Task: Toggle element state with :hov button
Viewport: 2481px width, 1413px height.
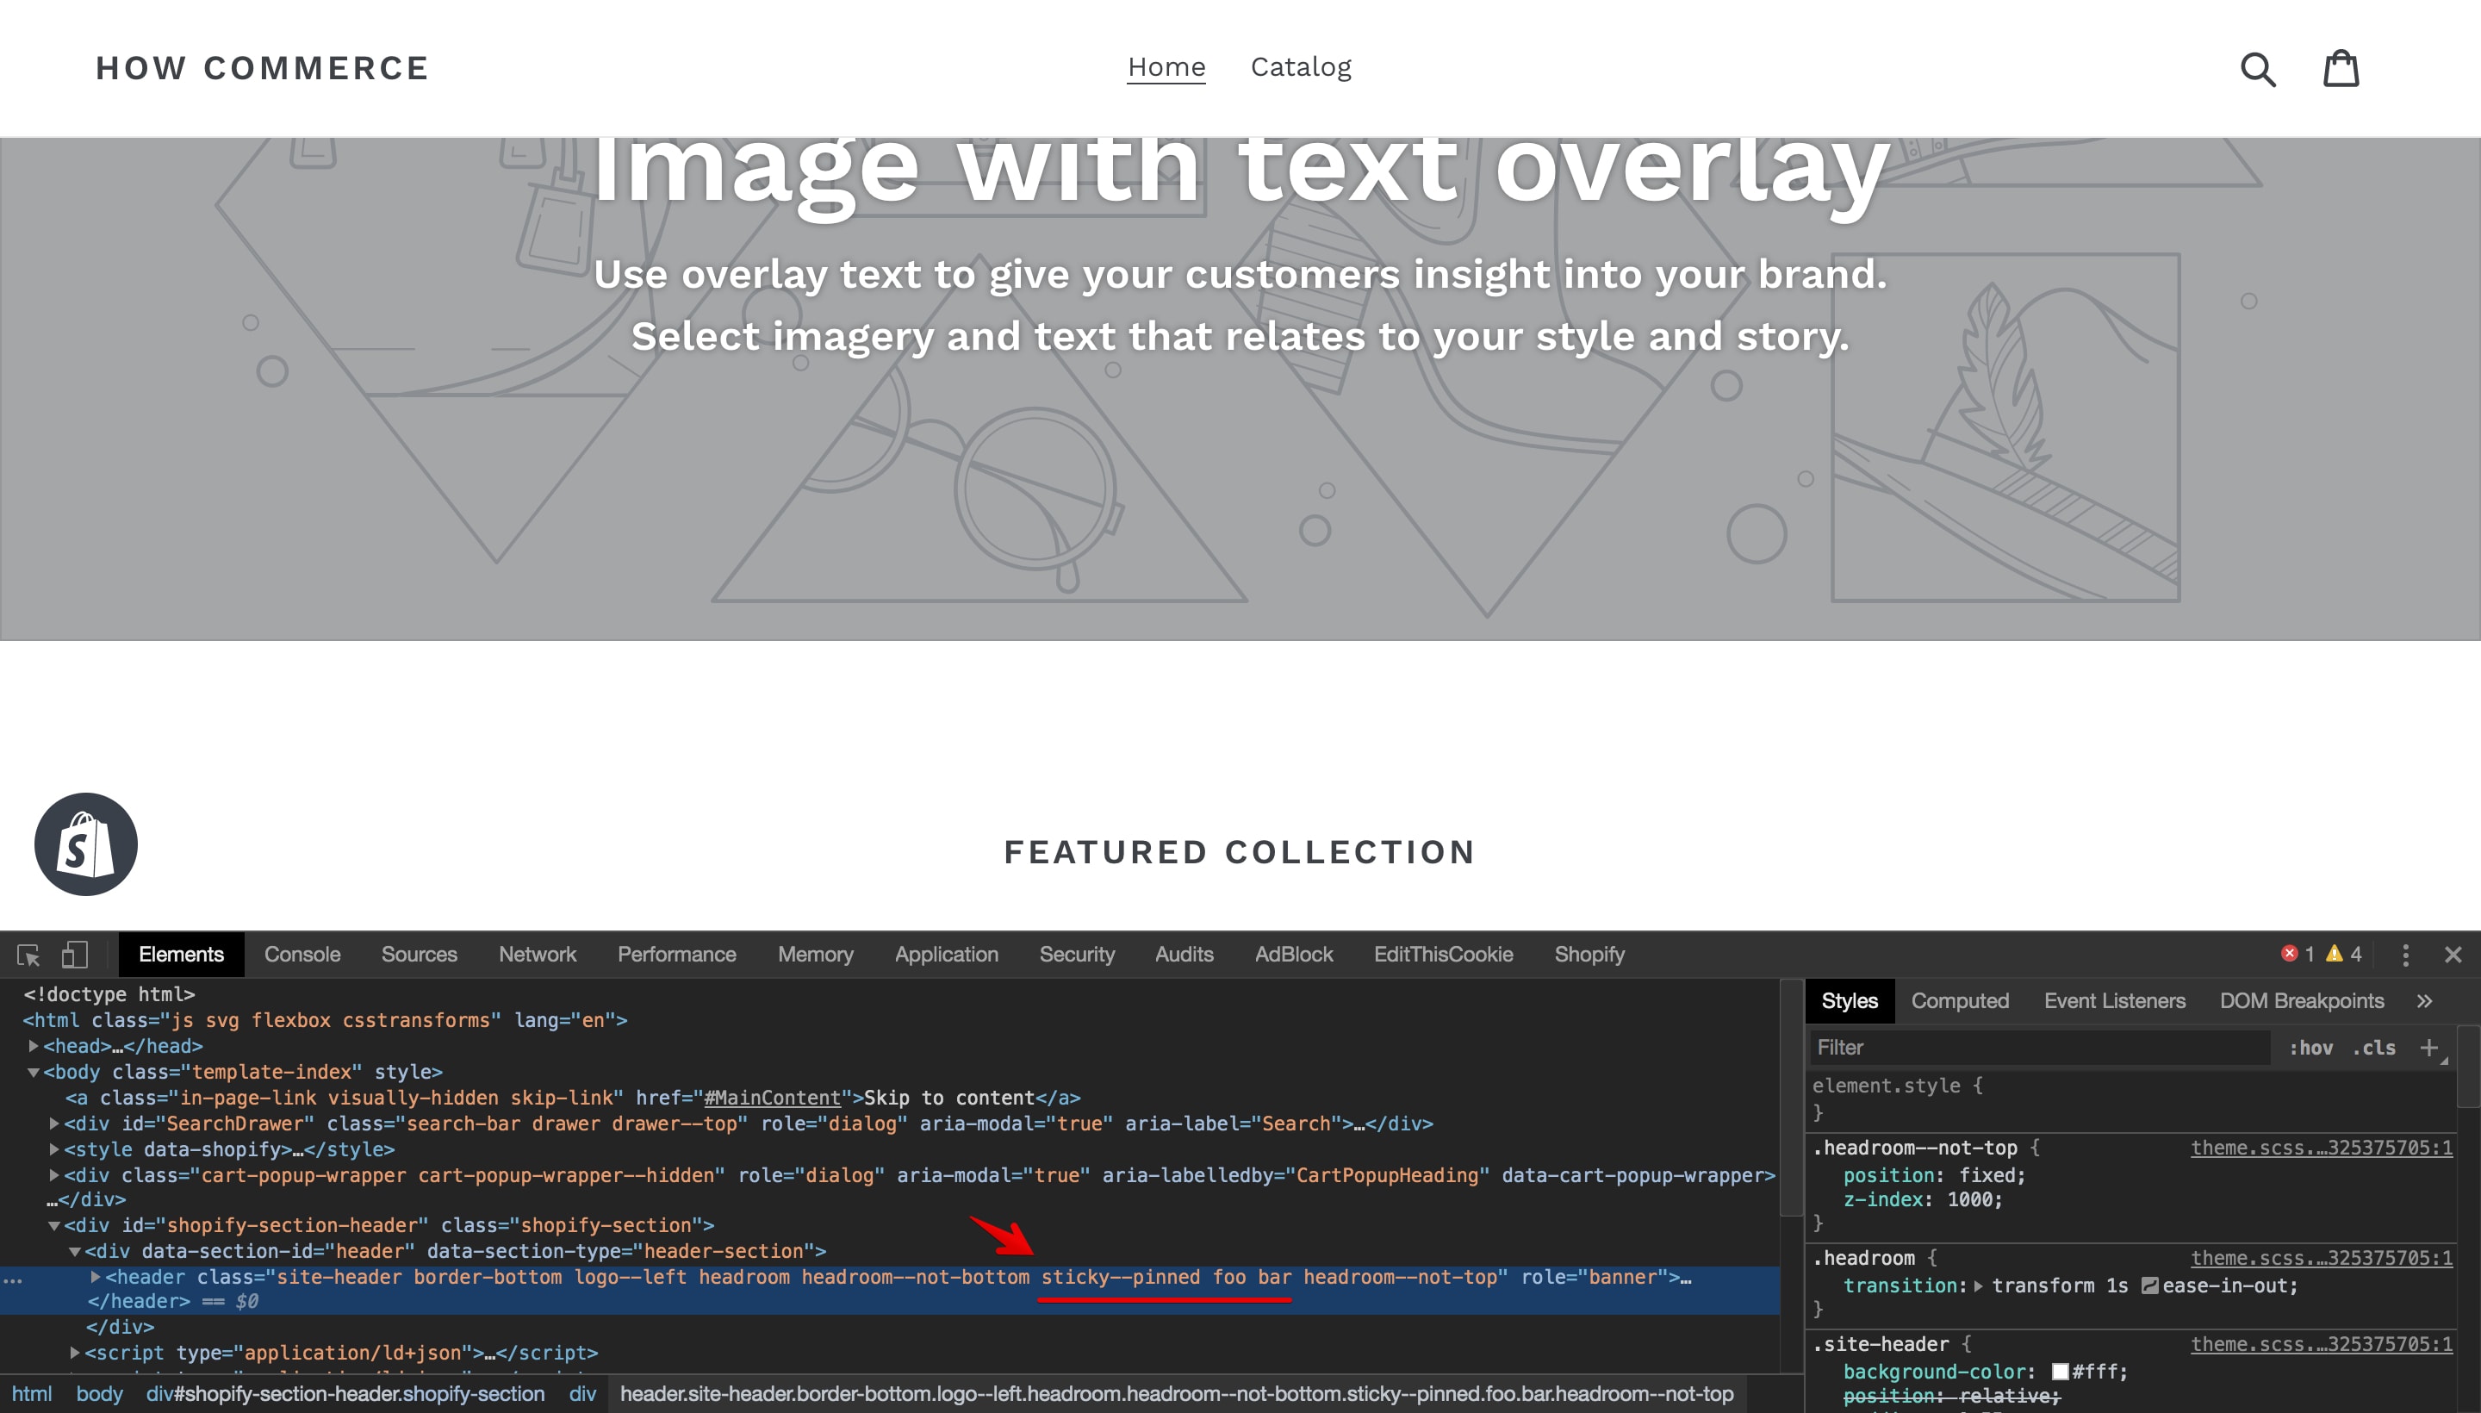Action: point(2313,1047)
